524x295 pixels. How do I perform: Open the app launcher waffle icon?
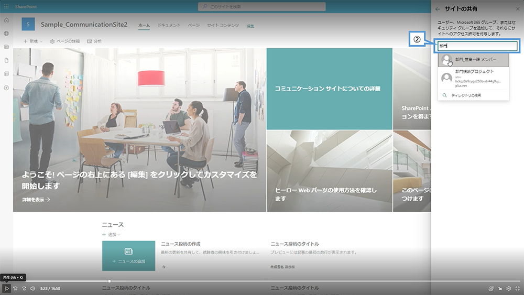point(6,6)
